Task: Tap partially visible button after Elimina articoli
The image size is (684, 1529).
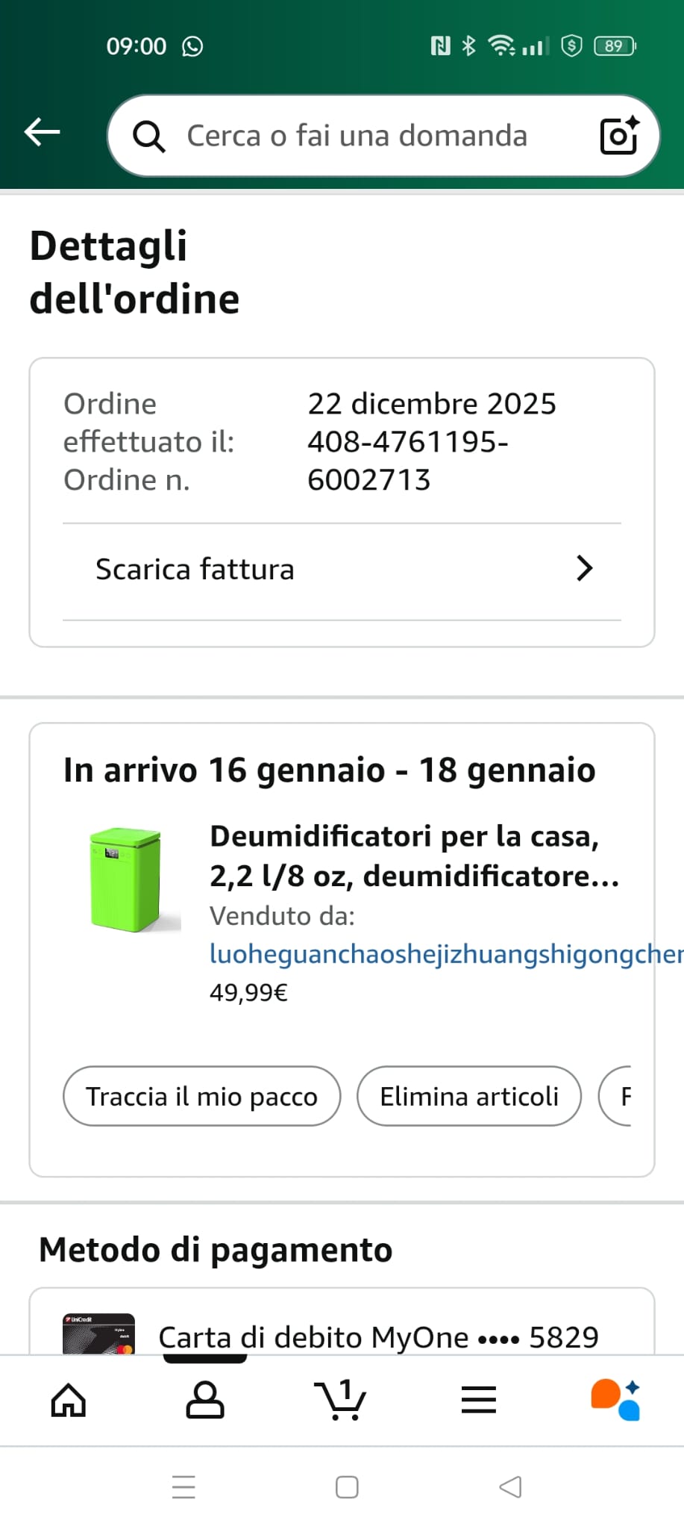Action: coord(616,1096)
